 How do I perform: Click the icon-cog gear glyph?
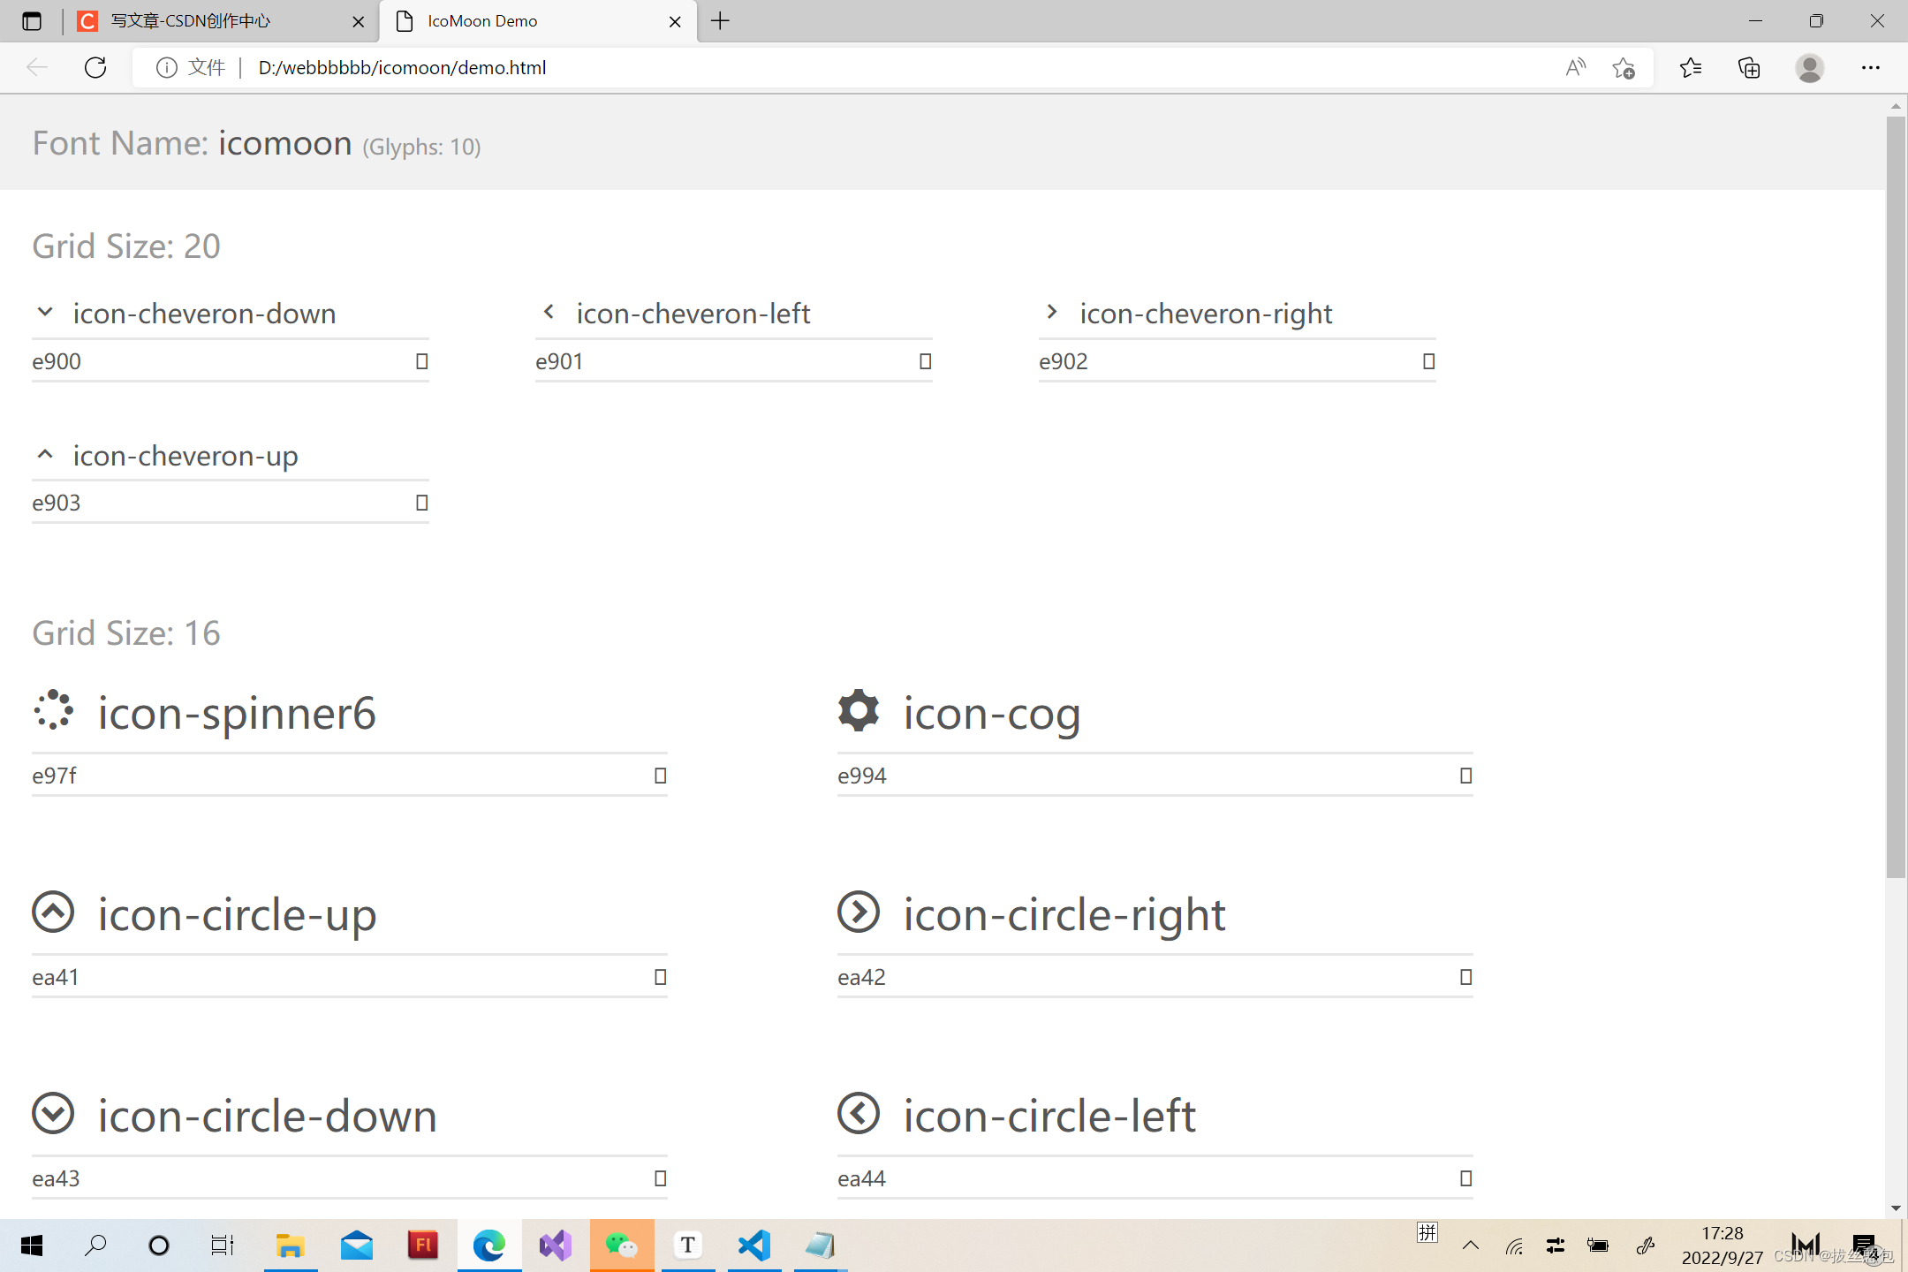858,711
